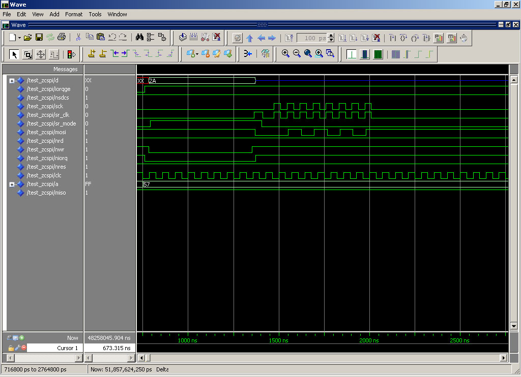Click the Cursor 1 label
Viewport: 521px width, 377px height.
click(x=67, y=348)
